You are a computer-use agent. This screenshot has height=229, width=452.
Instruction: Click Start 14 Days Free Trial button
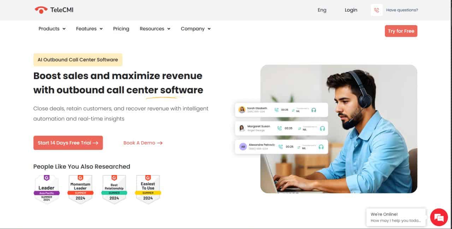click(68, 143)
